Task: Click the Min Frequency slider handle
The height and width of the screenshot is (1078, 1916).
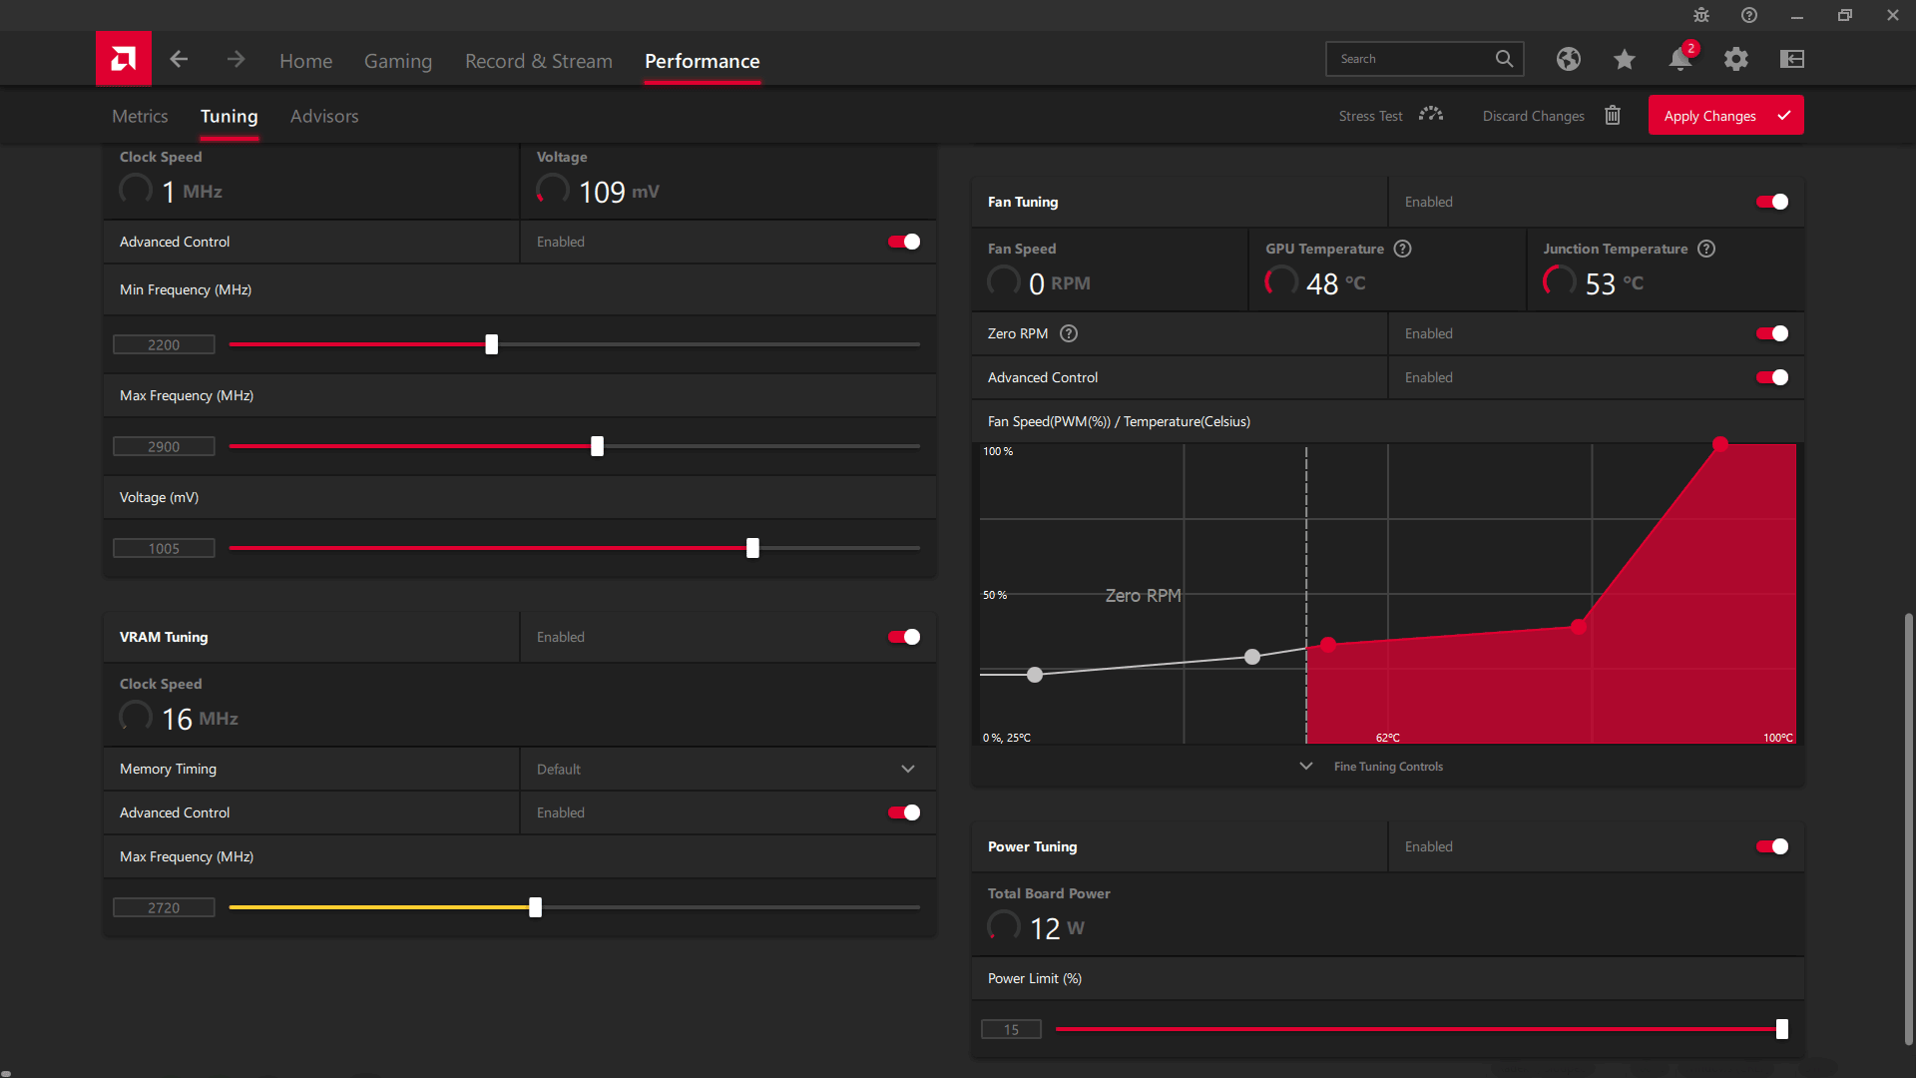Action: pos(491,344)
